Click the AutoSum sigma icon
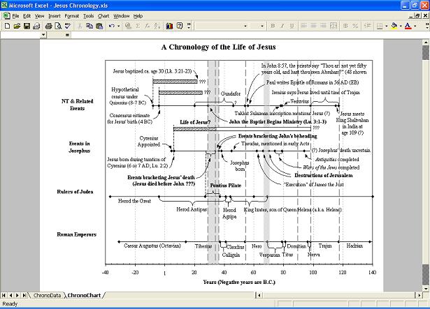This screenshot has width=430, height=309. (138, 26)
